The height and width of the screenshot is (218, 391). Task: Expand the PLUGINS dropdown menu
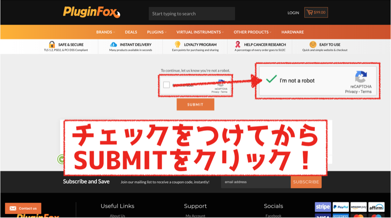click(157, 32)
